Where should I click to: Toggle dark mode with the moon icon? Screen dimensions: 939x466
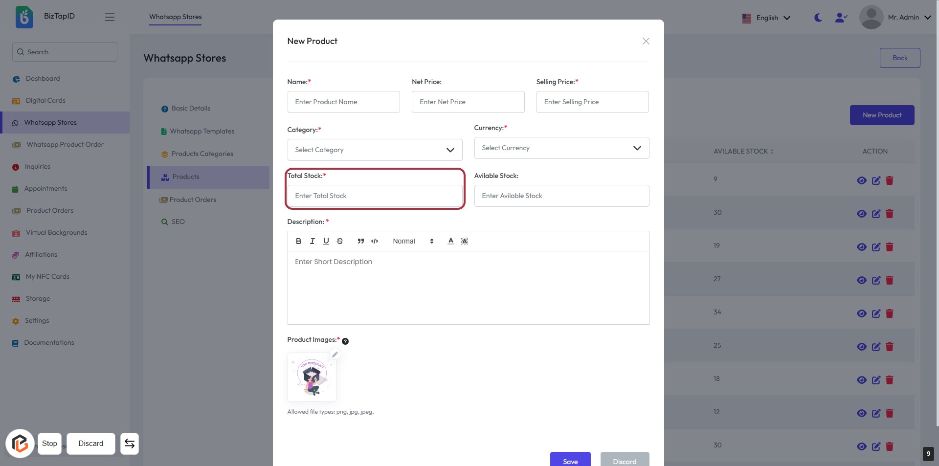[x=818, y=18]
